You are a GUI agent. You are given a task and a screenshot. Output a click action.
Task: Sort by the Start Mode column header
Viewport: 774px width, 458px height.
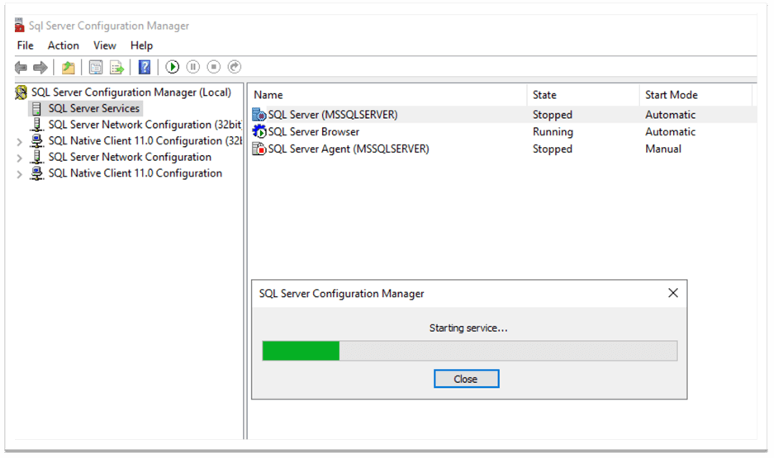[696, 95]
